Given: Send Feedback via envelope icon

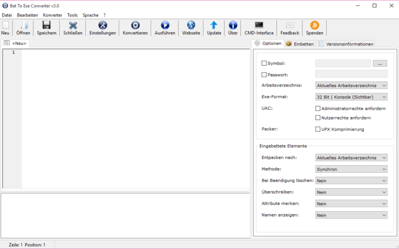Looking at the screenshot, I should click(x=290, y=25).
